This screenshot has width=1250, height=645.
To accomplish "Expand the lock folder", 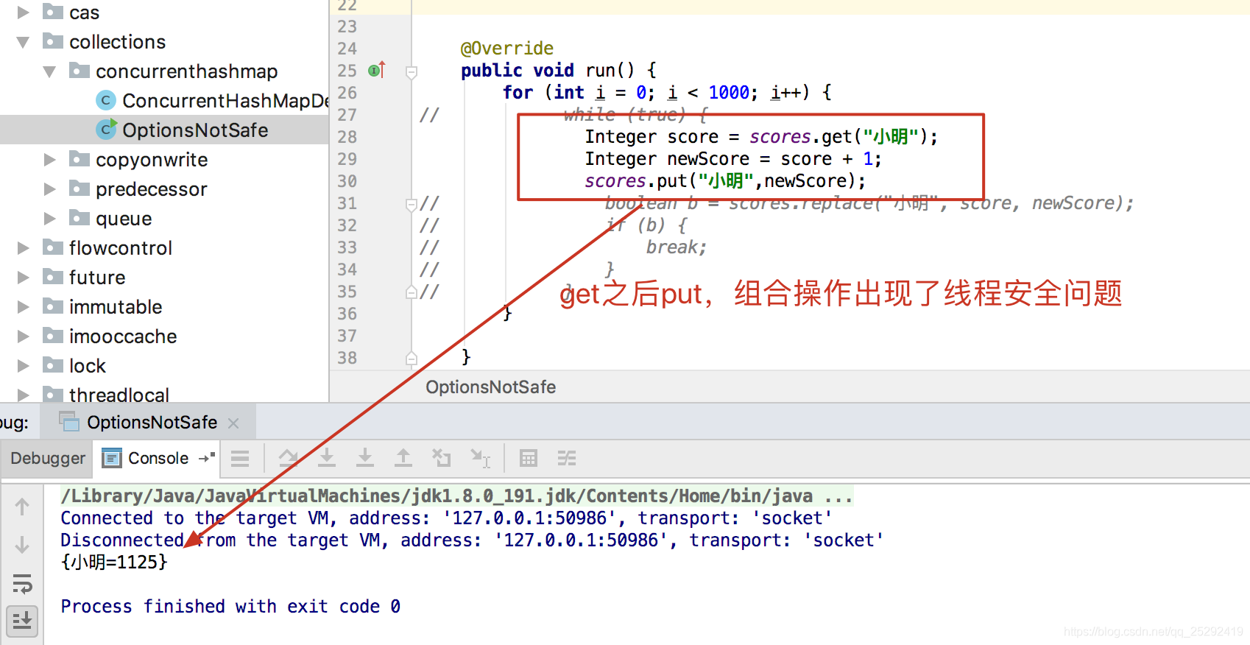I will coord(23,366).
